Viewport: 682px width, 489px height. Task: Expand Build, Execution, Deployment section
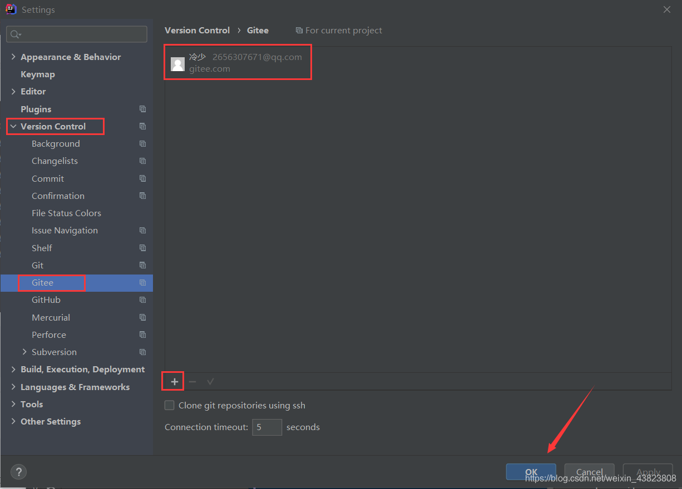(x=13, y=369)
